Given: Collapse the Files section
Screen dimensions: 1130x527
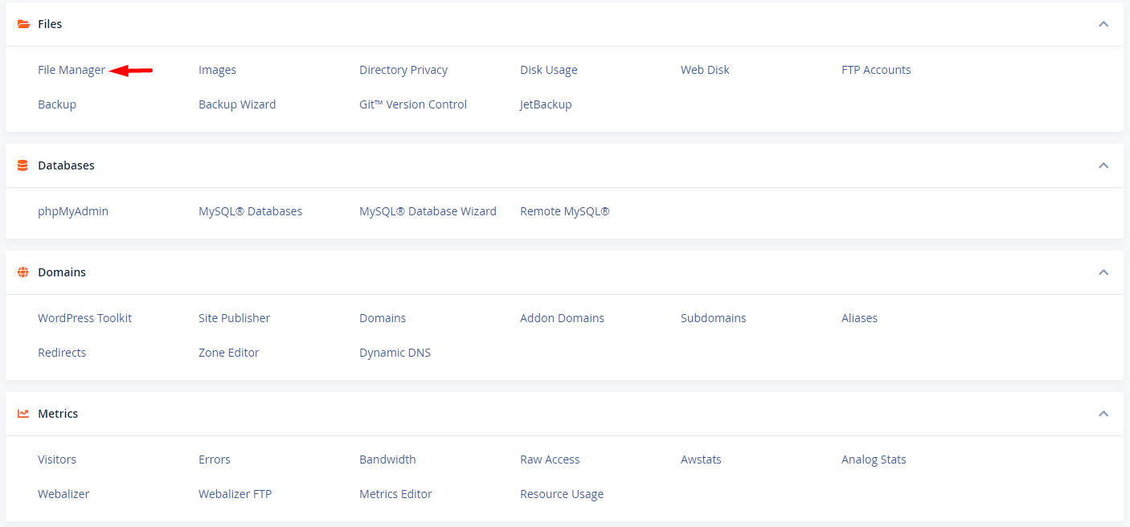Looking at the screenshot, I should tap(1103, 24).
